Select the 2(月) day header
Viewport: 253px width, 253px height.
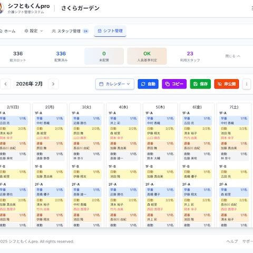coord(50,107)
